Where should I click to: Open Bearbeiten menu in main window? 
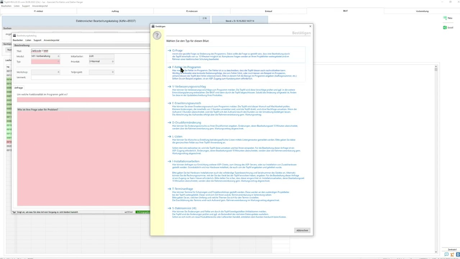tap(6, 6)
